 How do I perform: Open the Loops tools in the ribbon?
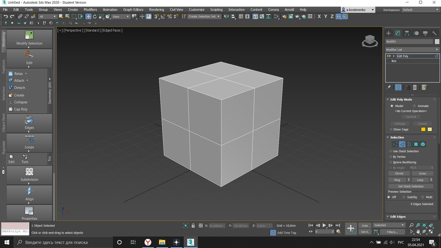click(29, 142)
